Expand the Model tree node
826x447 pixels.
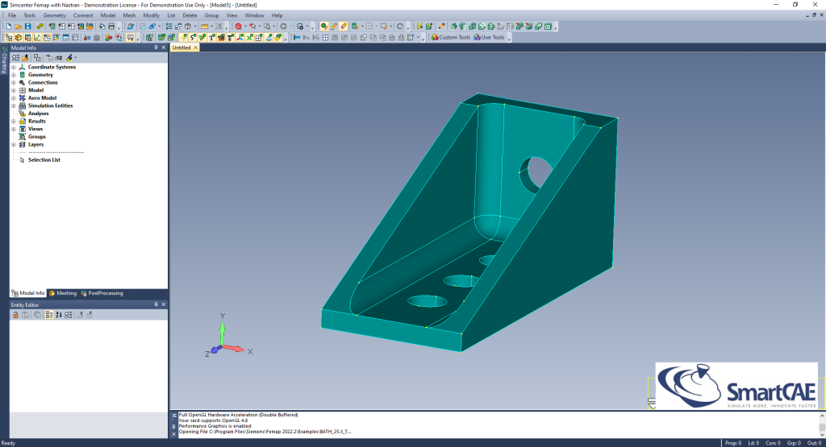tap(14, 90)
